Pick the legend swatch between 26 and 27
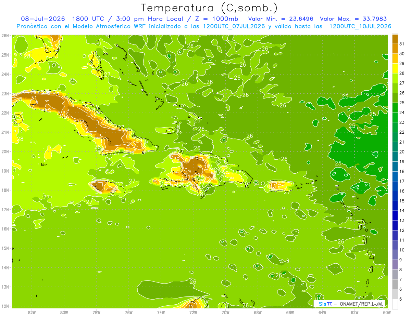Image resolution: width=411 pixels, height=317 pixels. point(395,88)
